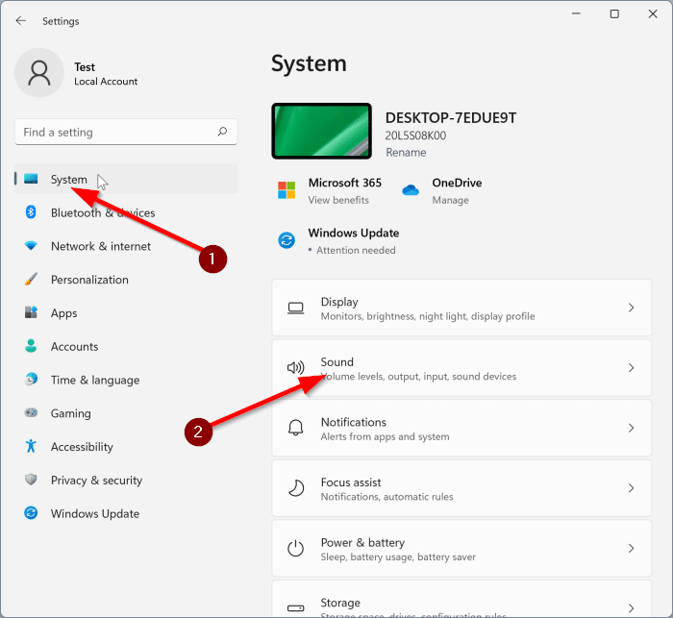Click the Time & language globe icon
The width and height of the screenshot is (673, 618).
point(31,379)
